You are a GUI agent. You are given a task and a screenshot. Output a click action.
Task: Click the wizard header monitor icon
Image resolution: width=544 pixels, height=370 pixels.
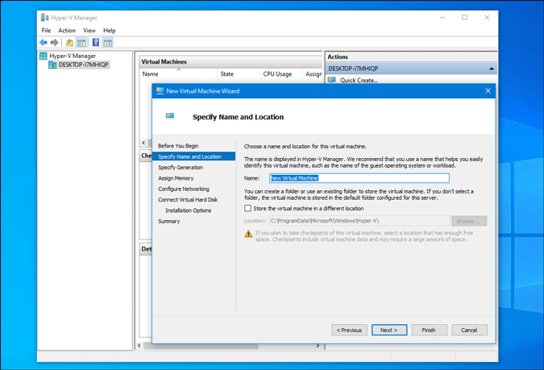[x=170, y=116]
